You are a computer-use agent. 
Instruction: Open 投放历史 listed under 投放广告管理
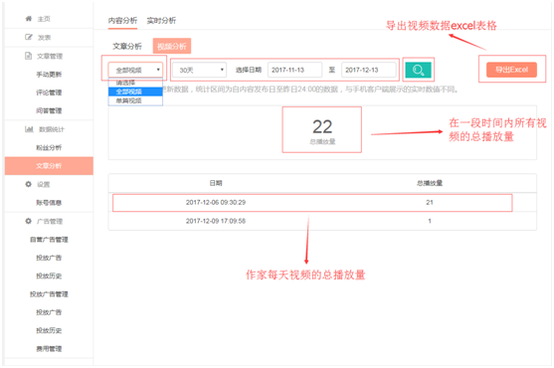coord(49,330)
